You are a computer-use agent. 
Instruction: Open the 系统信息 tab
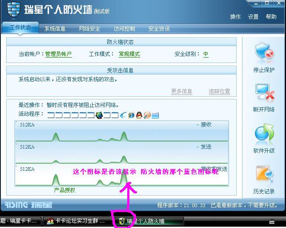[55, 28]
